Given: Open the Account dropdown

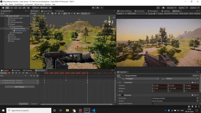Looking at the screenshot, I should click(171, 8).
